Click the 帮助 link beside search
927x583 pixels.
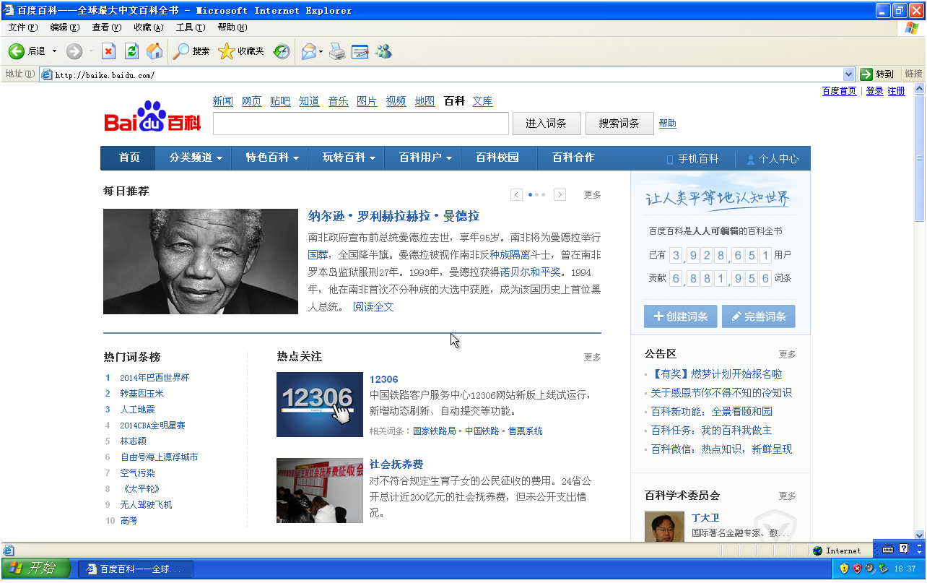click(668, 124)
